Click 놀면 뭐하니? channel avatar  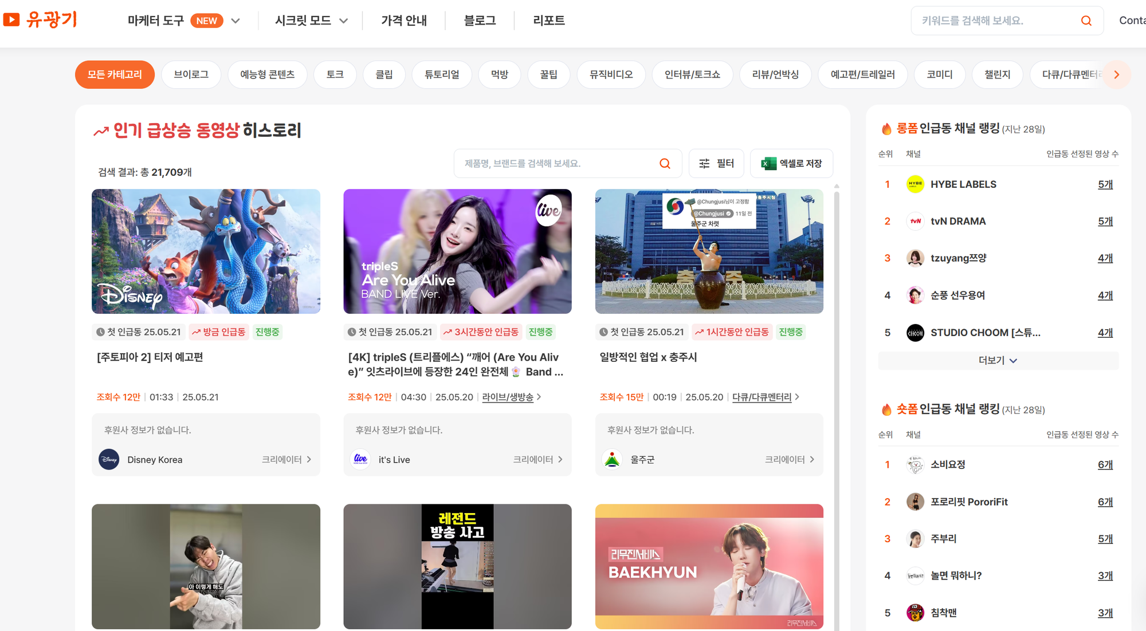tap(915, 575)
